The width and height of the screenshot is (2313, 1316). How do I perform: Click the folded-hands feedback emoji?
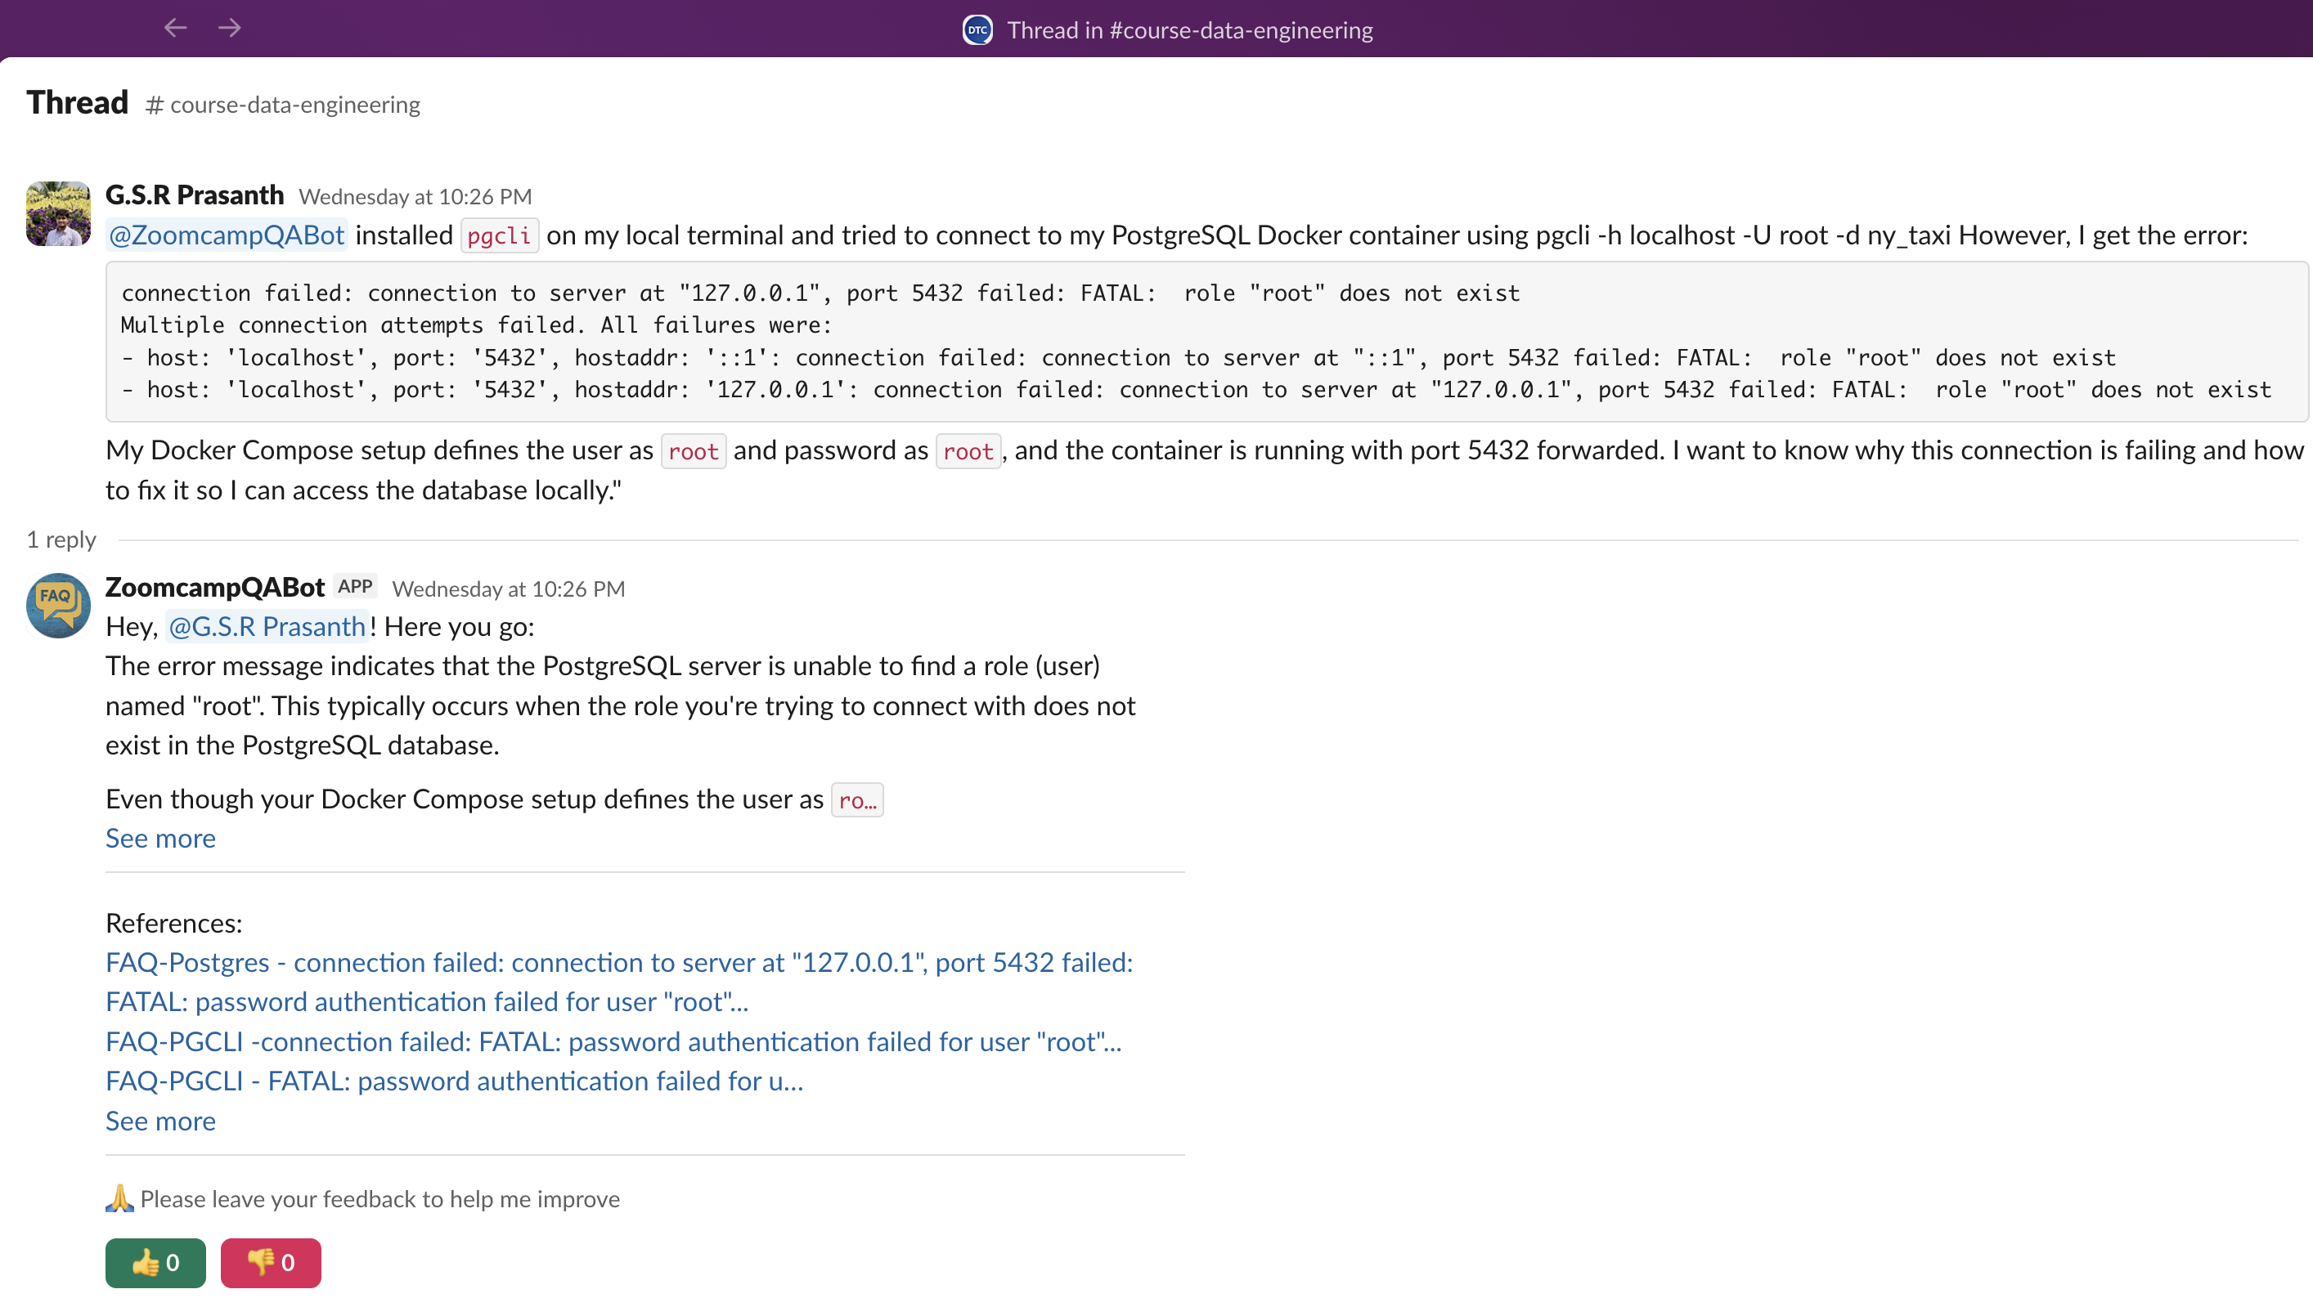click(x=119, y=1197)
